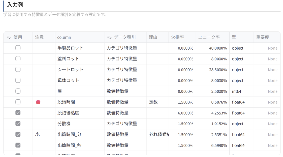The height and width of the screenshot is (157, 283).
Task: Select the 出筒時間_分 column name
Action: click(69, 134)
